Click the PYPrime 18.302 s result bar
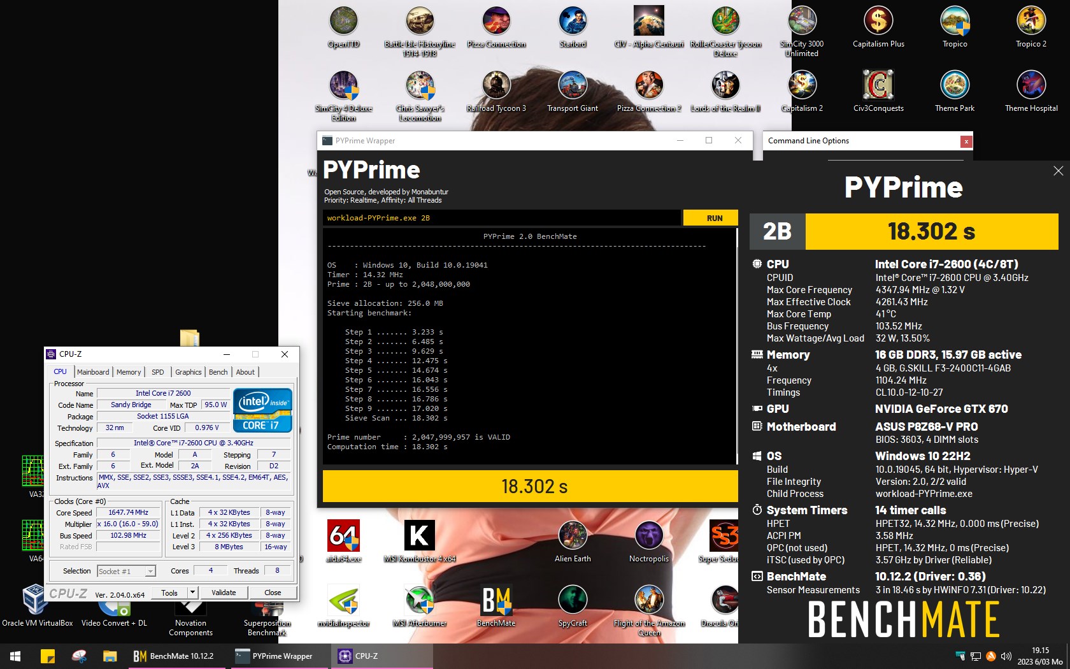The image size is (1070, 669). [x=530, y=486]
